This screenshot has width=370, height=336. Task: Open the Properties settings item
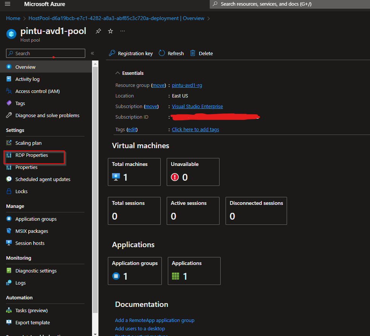[46, 167]
